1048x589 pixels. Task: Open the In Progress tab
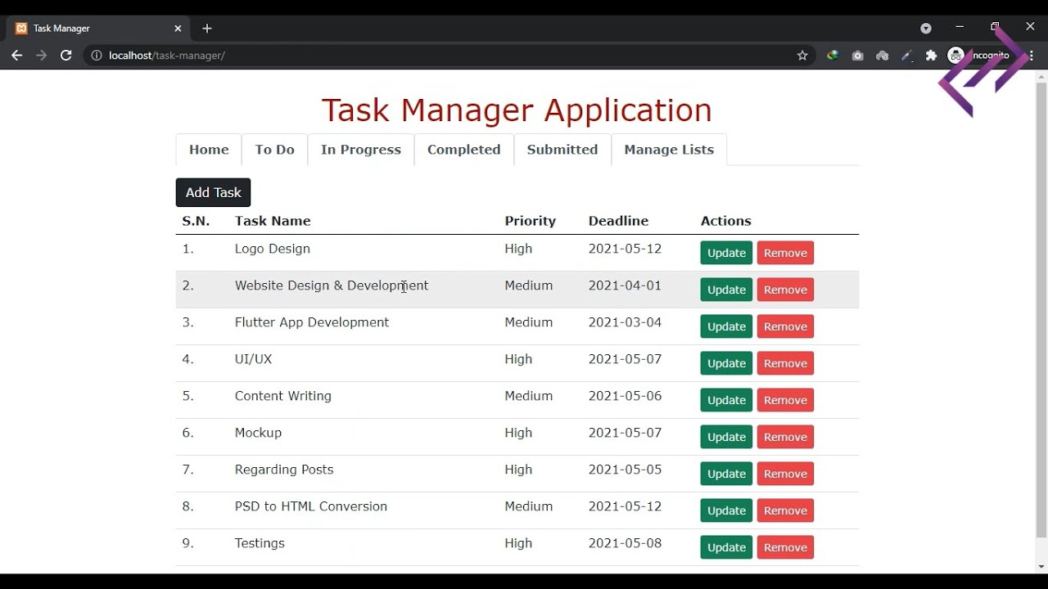(x=361, y=150)
